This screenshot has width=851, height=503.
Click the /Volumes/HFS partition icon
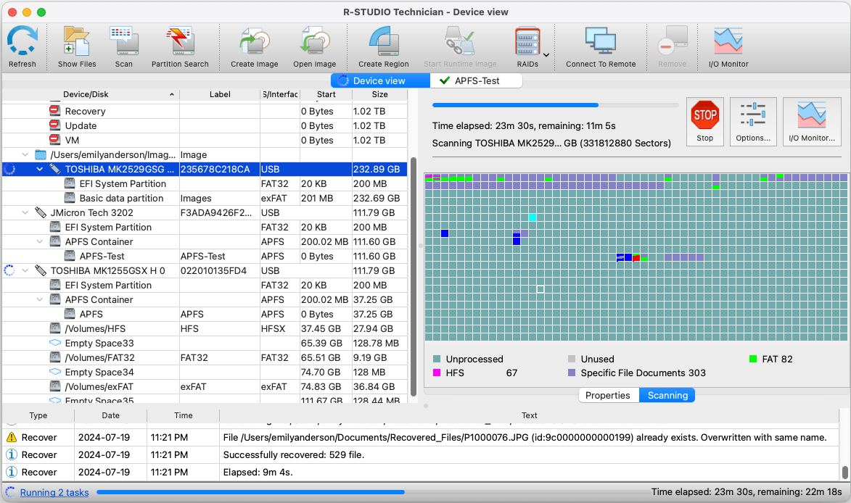coord(55,328)
